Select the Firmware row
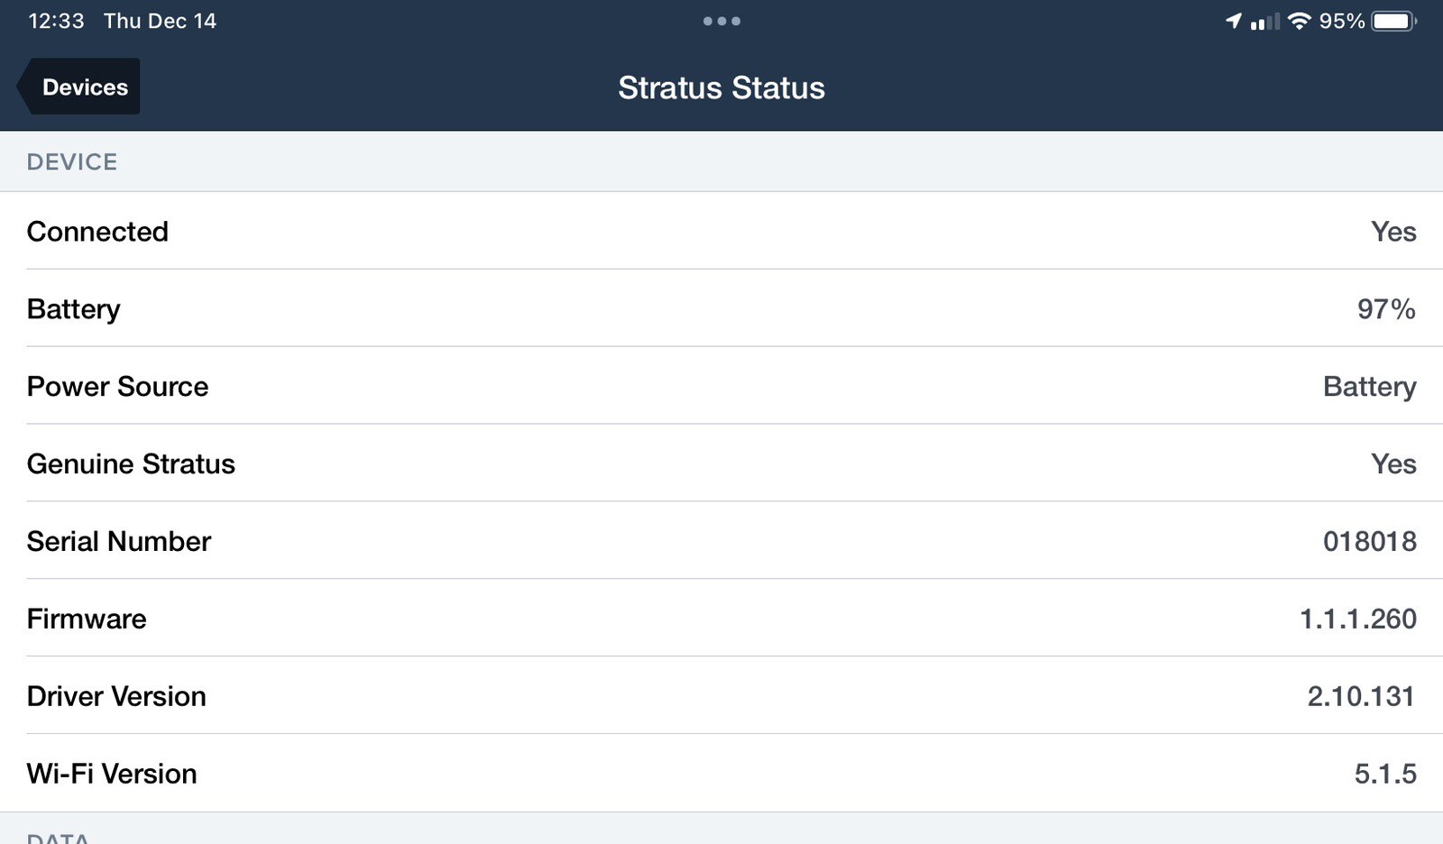 [x=721, y=619]
